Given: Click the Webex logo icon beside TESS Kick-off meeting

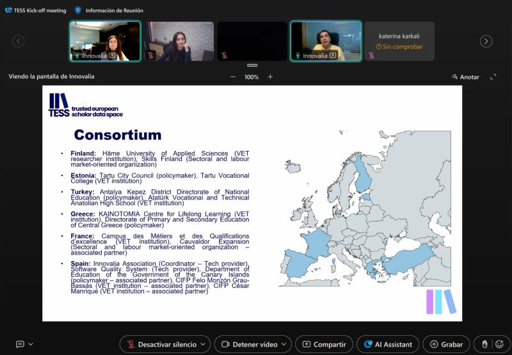Looking at the screenshot, I should [8, 10].
